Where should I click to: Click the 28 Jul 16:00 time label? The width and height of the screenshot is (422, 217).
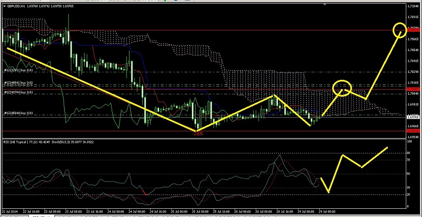click(x=284, y=212)
